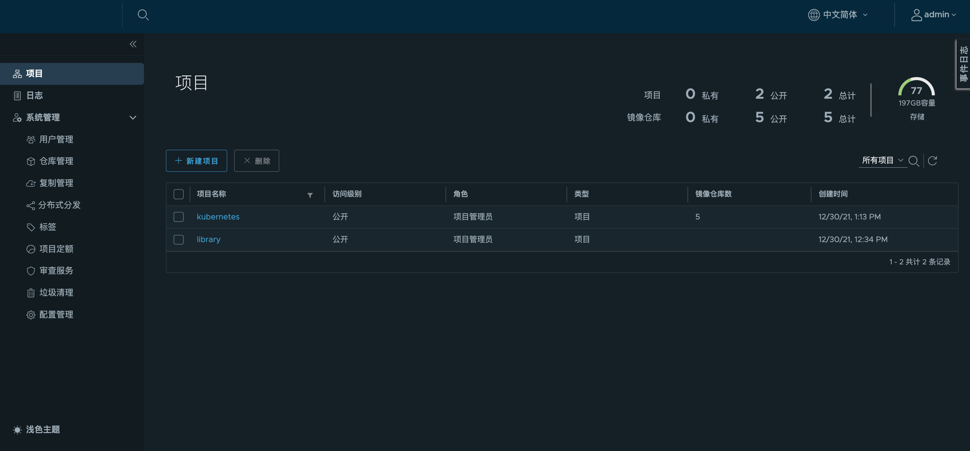The width and height of the screenshot is (970, 451).
Task: Click the 新建项目 button
Action: (196, 161)
